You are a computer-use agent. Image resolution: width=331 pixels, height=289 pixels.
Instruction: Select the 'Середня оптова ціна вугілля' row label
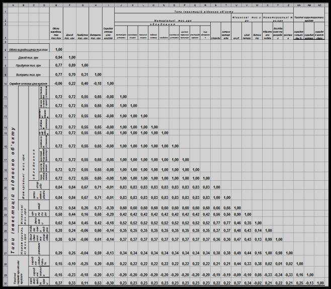tap(29, 82)
